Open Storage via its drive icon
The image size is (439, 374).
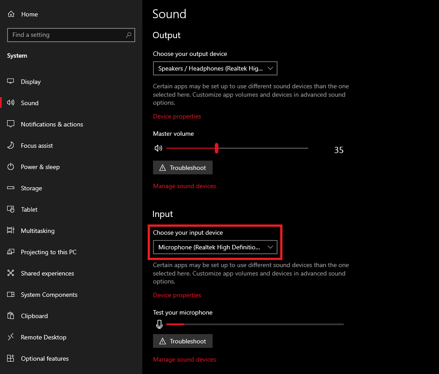point(11,188)
